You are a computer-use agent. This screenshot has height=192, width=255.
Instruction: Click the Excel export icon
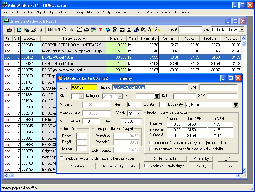(93, 30)
